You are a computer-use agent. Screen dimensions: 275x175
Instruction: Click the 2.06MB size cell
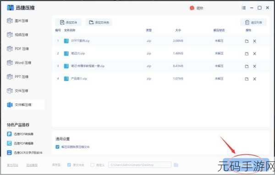click(178, 41)
